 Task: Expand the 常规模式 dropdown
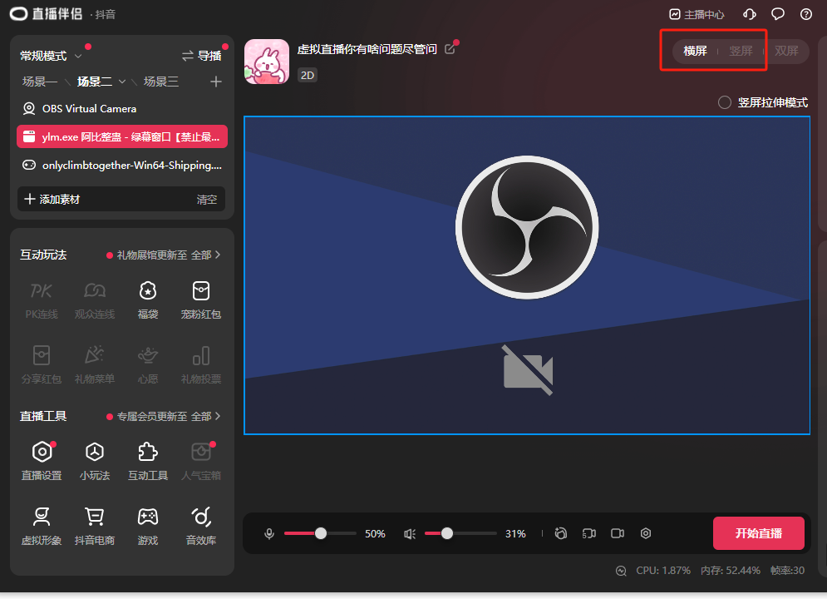click(x=78, y=56)
